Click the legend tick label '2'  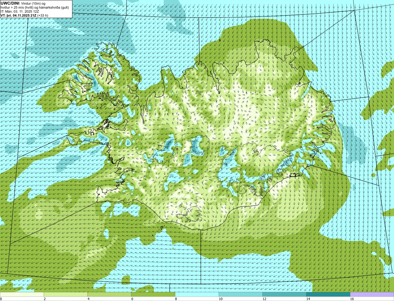pos(45,299)
